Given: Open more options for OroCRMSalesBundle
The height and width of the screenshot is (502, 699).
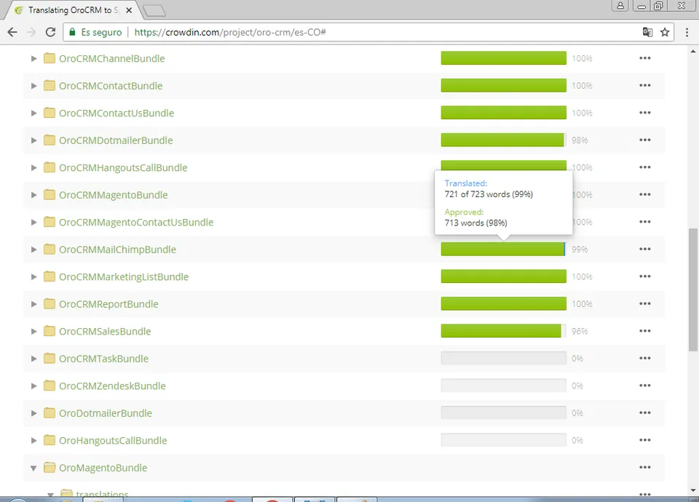Looking at the screenshot, I should coord(644,330).
